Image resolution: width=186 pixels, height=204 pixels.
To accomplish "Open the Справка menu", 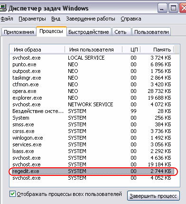I will tap(131, 19).
